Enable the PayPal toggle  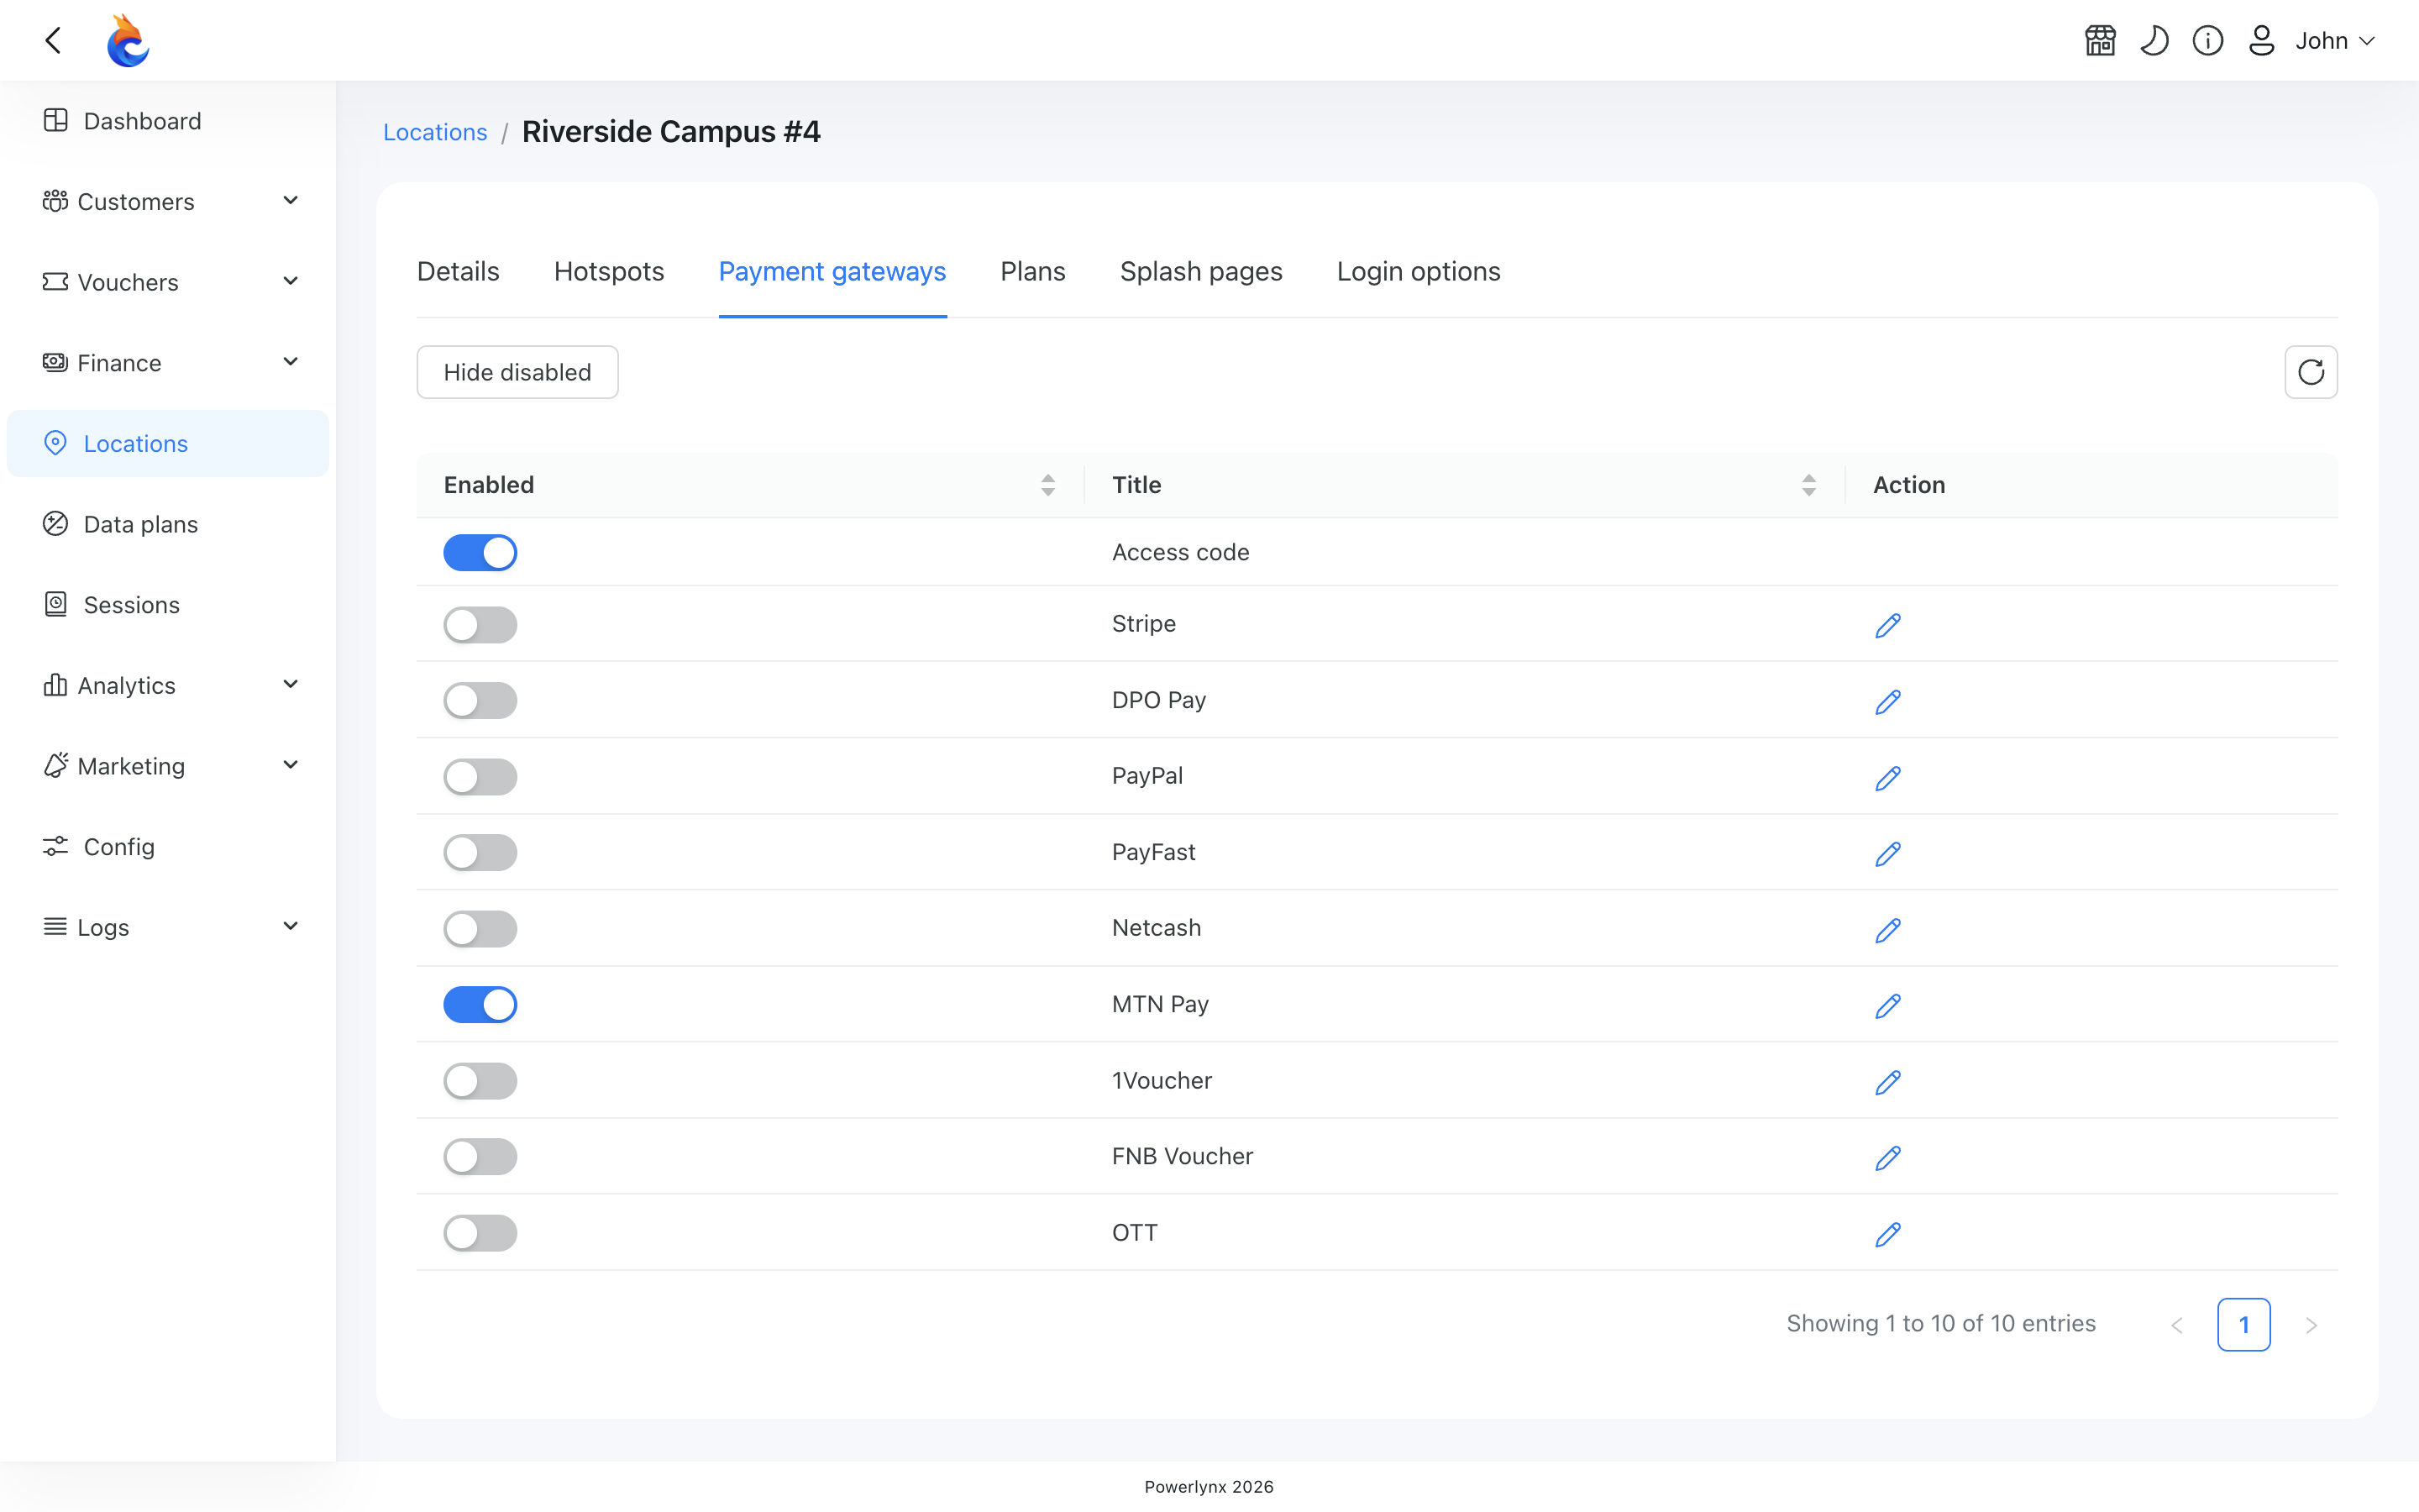tap(480, 777)
